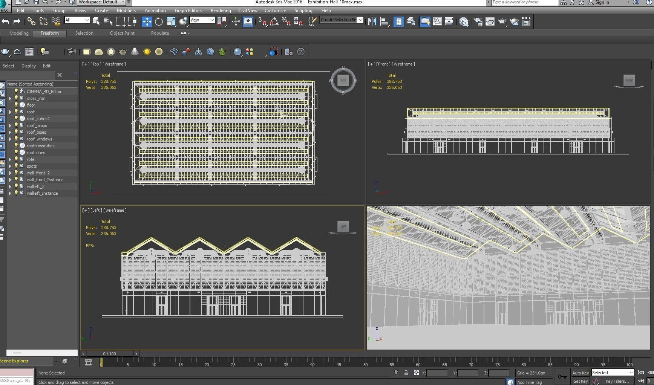Click the cone primitive icon
The image size is (654, 385).
(135, 52)
